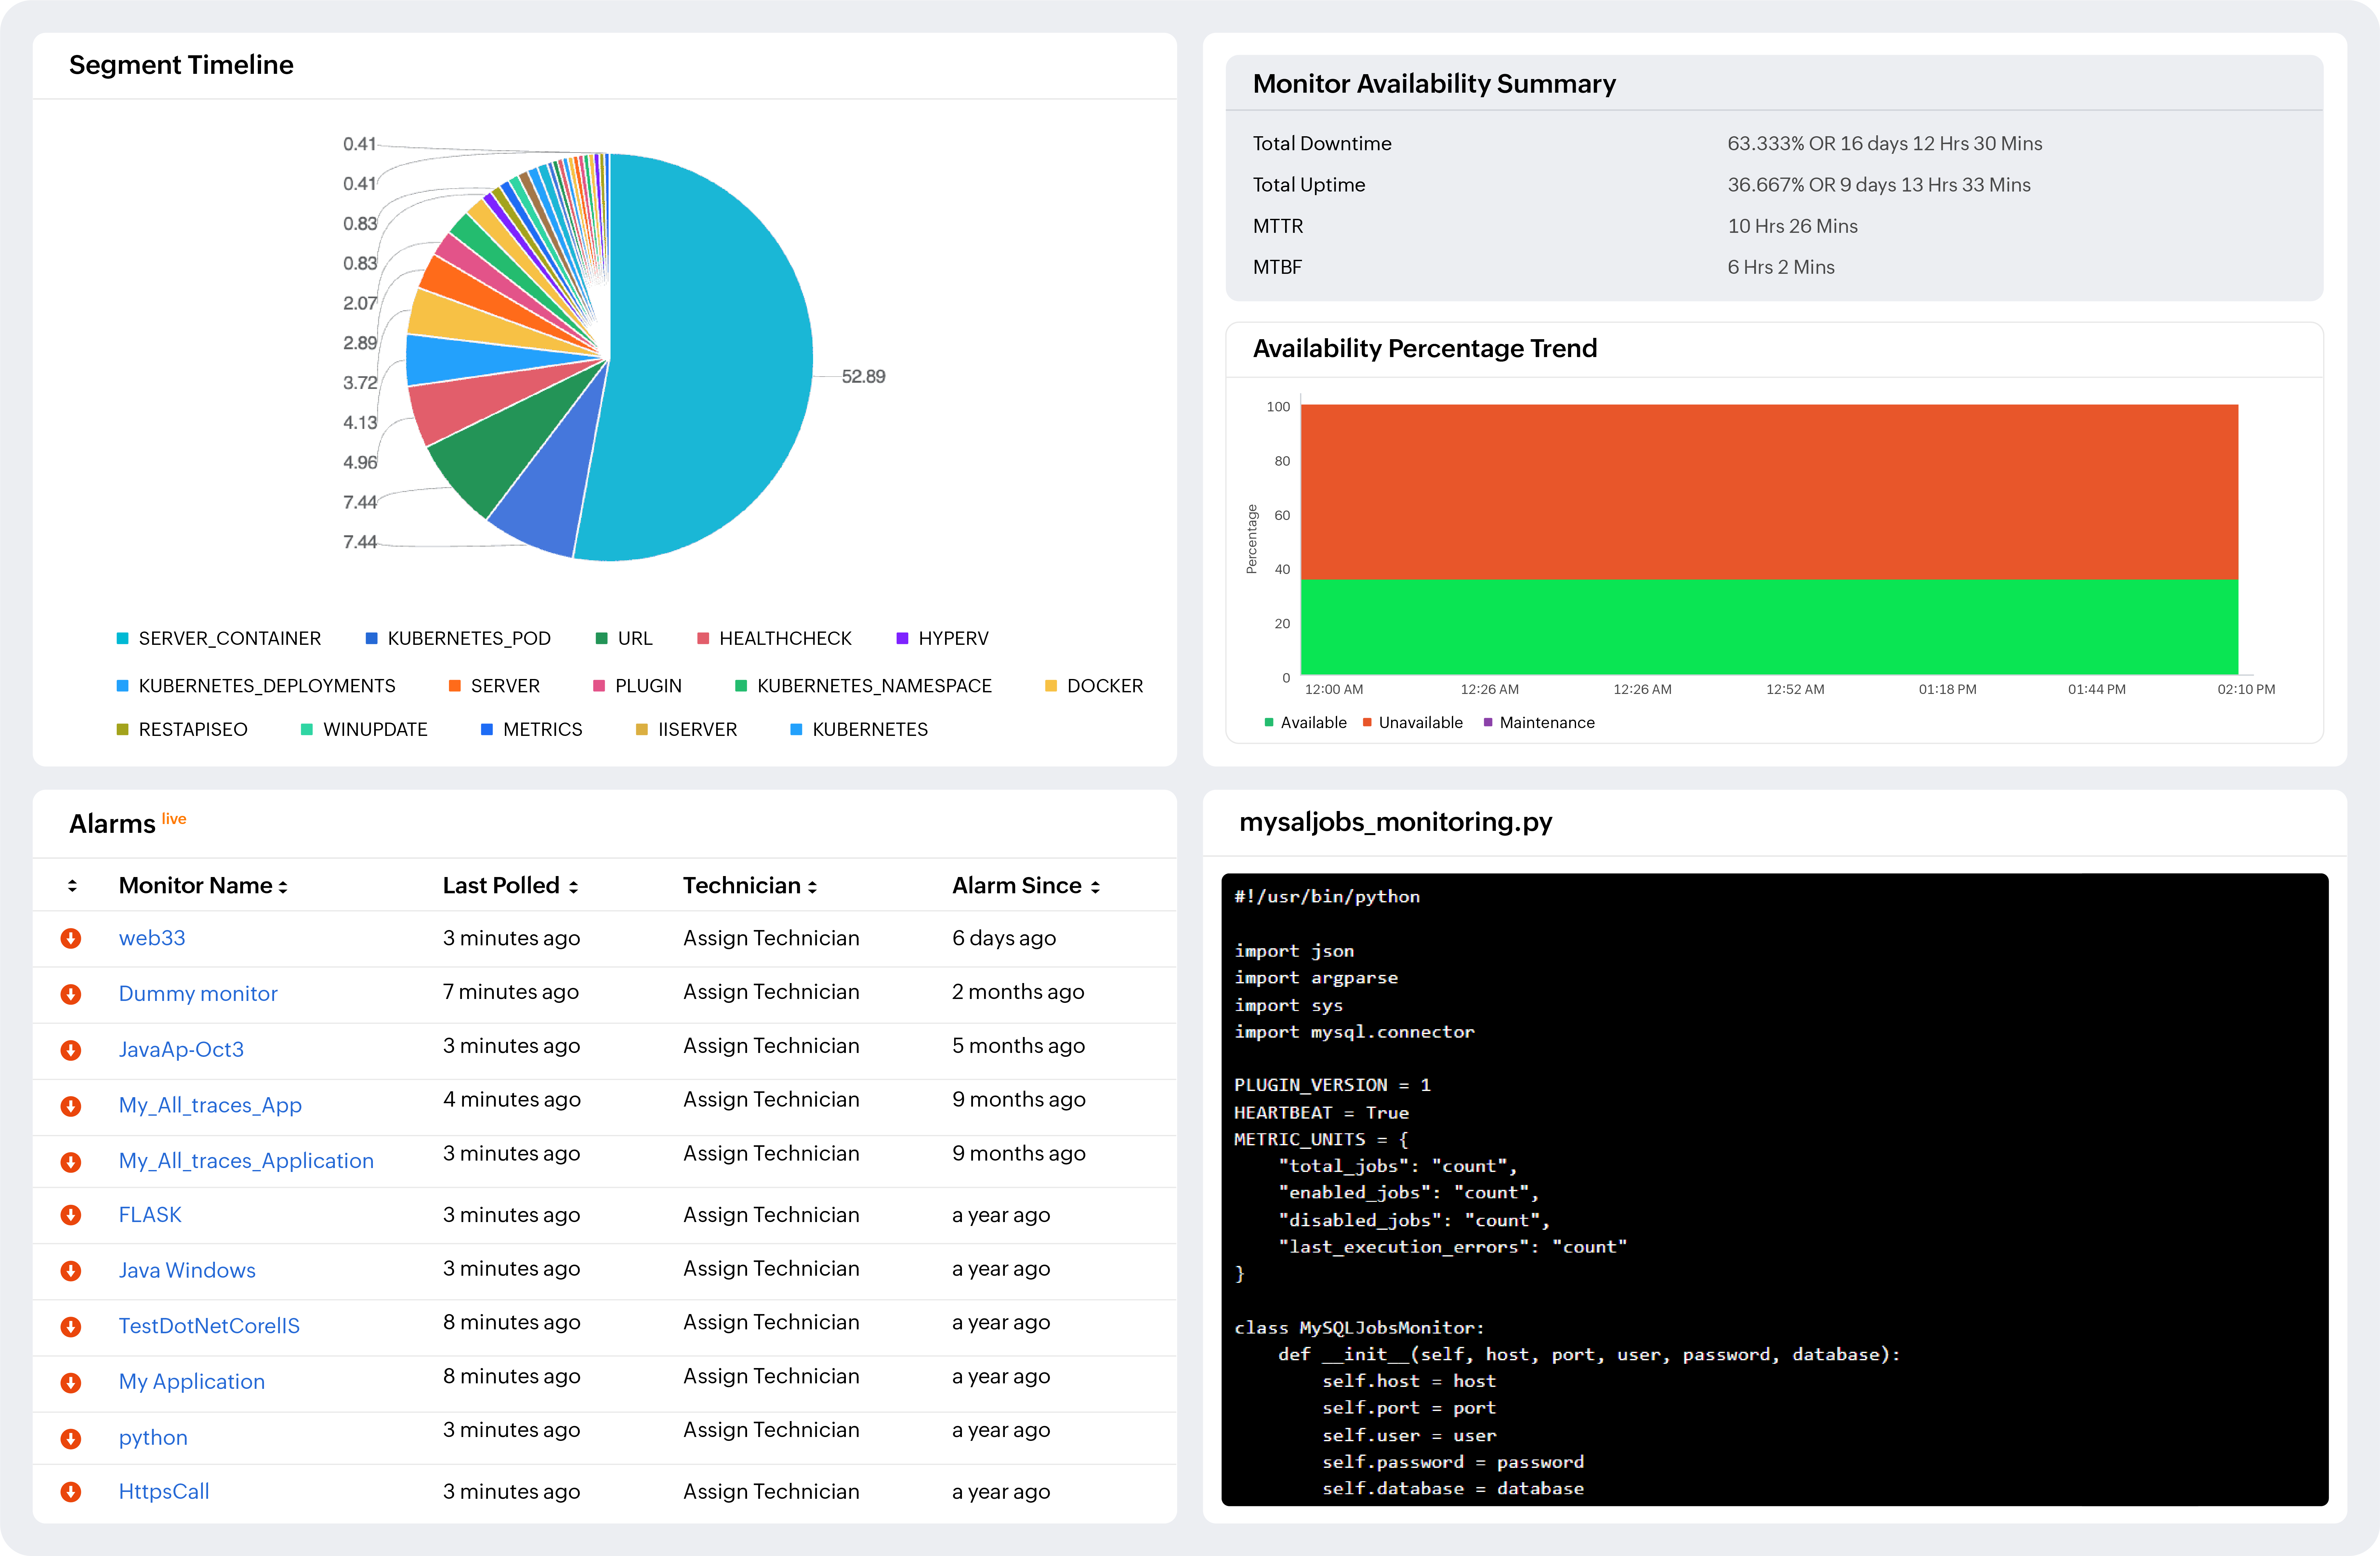Toggle RESTAPISEO legend entry
This screenshot has height=1556, width=2380.
tap(182, 730)
